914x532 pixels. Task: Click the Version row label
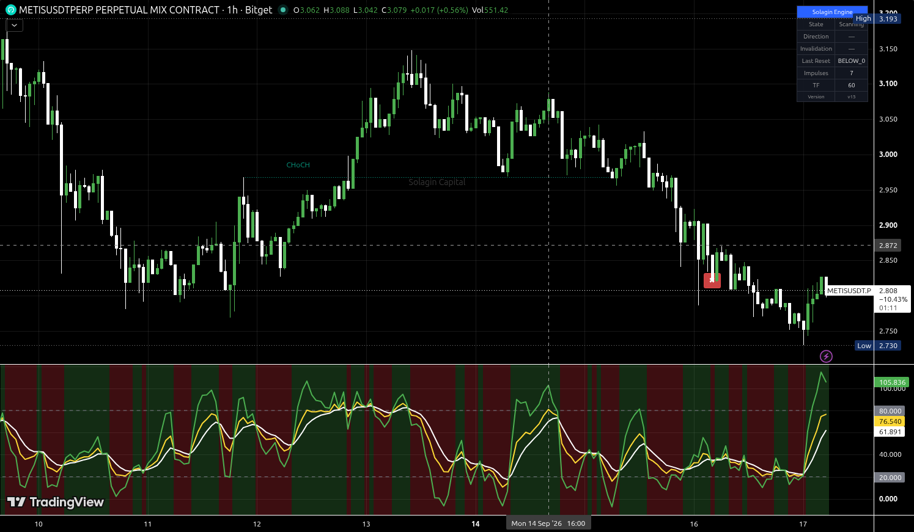click(x=816, y=97)
